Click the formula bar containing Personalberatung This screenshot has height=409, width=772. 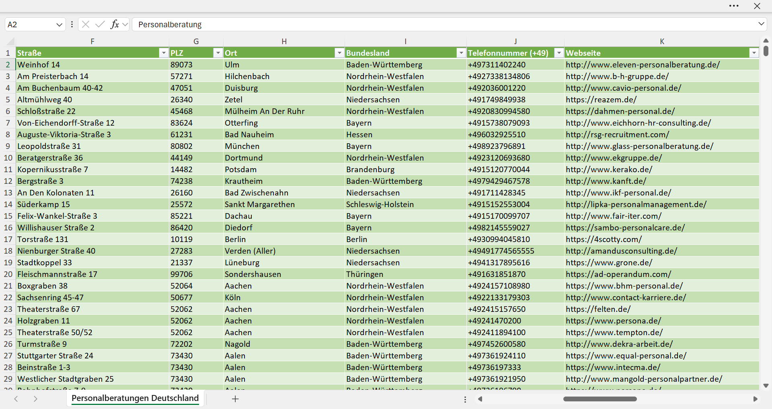tap(444, 24)
